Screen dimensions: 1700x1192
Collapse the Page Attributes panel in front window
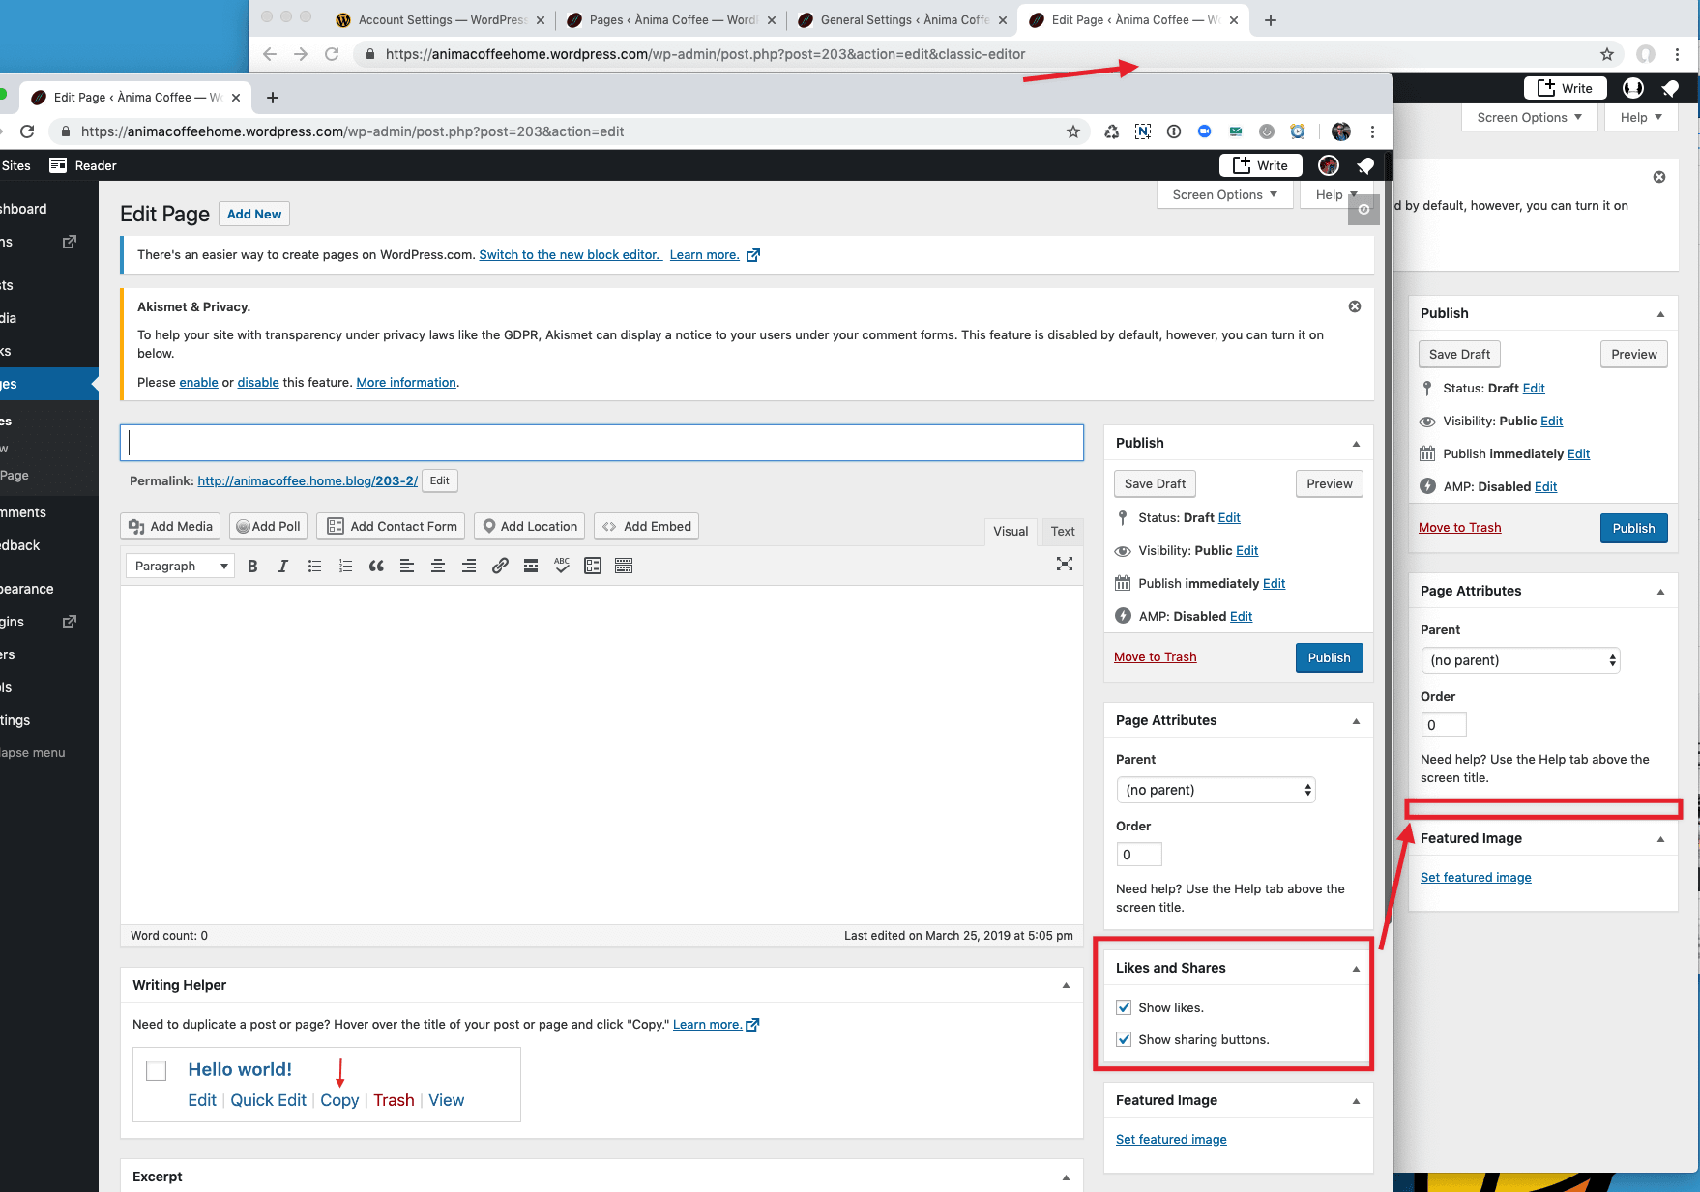tap(1356, 721)
